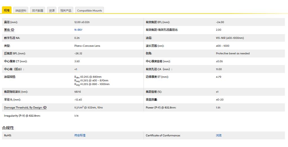Image resolution: width=288 pixels, height=147 pixels.
Task: Select Protective bevel as needed text
Action: [233, 54]
